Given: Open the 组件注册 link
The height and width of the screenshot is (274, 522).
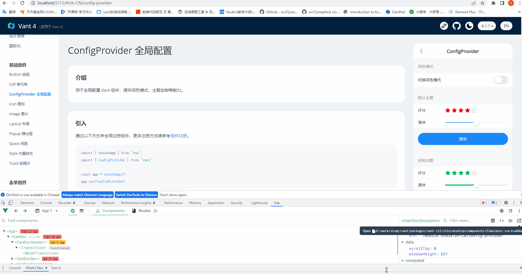Looking at the screenshot, I should 179,136.
